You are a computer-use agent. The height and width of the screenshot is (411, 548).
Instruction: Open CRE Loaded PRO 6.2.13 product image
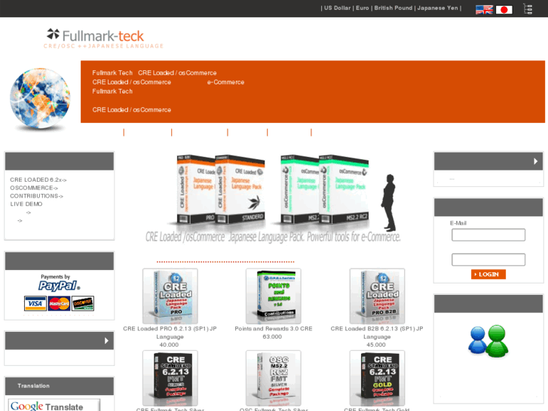point(170,296)
